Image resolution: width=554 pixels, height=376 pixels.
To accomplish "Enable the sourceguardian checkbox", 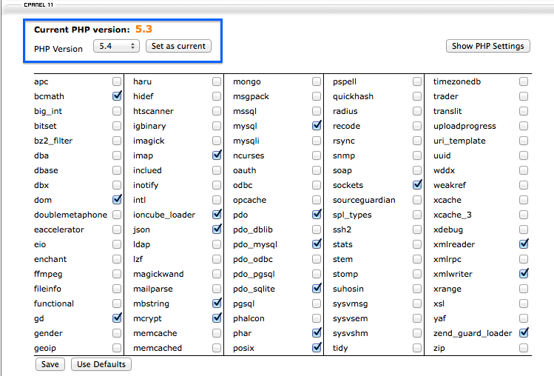I will pos(417,200).
